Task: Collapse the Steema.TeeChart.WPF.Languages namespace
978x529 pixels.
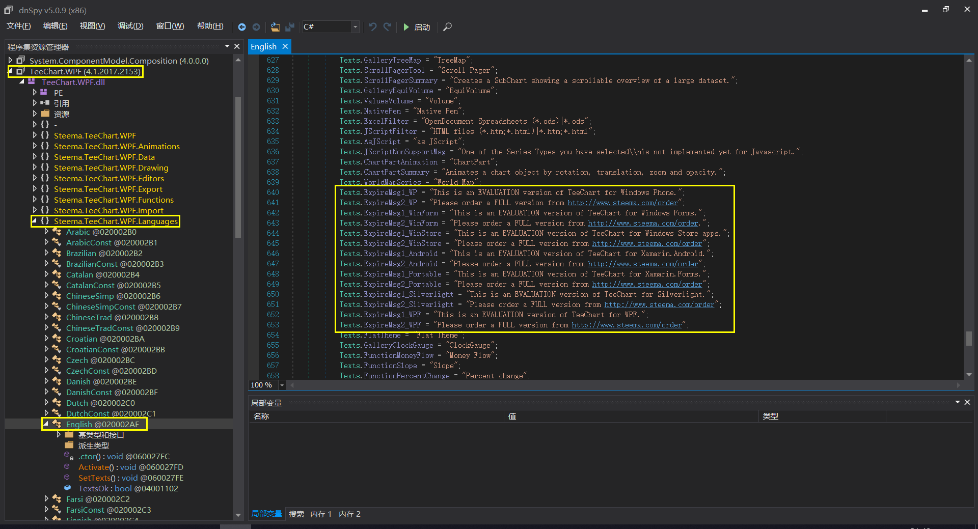Action: 34,221
